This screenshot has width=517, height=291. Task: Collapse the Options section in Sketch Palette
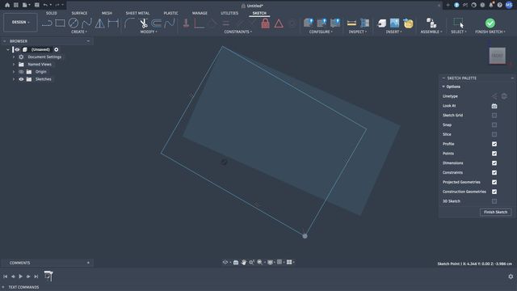point(443,86)
